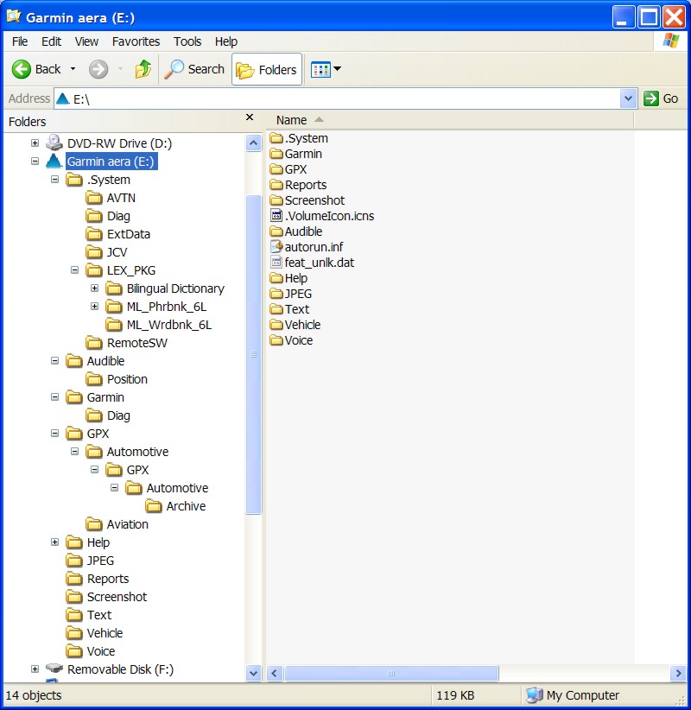Expand Bilingual Dictionary tree node
The height and width of the screenshot is (710, 691).
(95, 288)
